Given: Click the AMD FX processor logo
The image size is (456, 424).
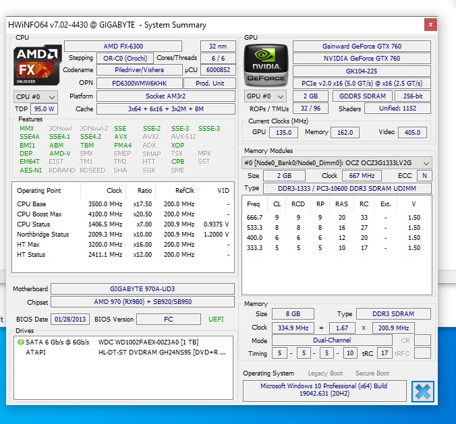Looking at the screenshot, I should (x=38, y=65).
